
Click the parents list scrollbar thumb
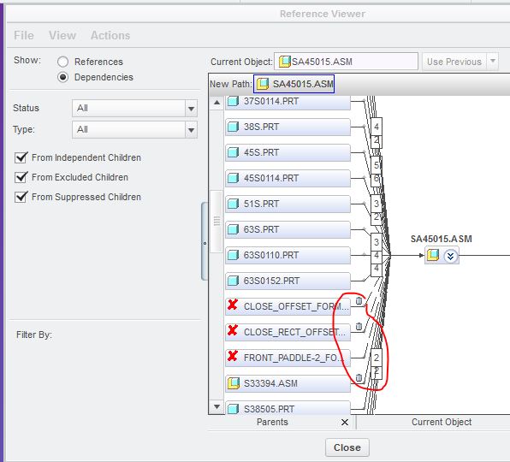pyautogui.click(x=216, y=221)
